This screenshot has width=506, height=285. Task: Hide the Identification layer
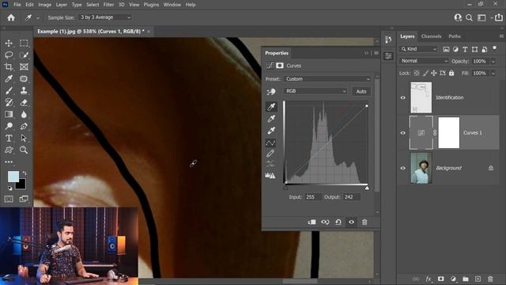pos(402,97)
